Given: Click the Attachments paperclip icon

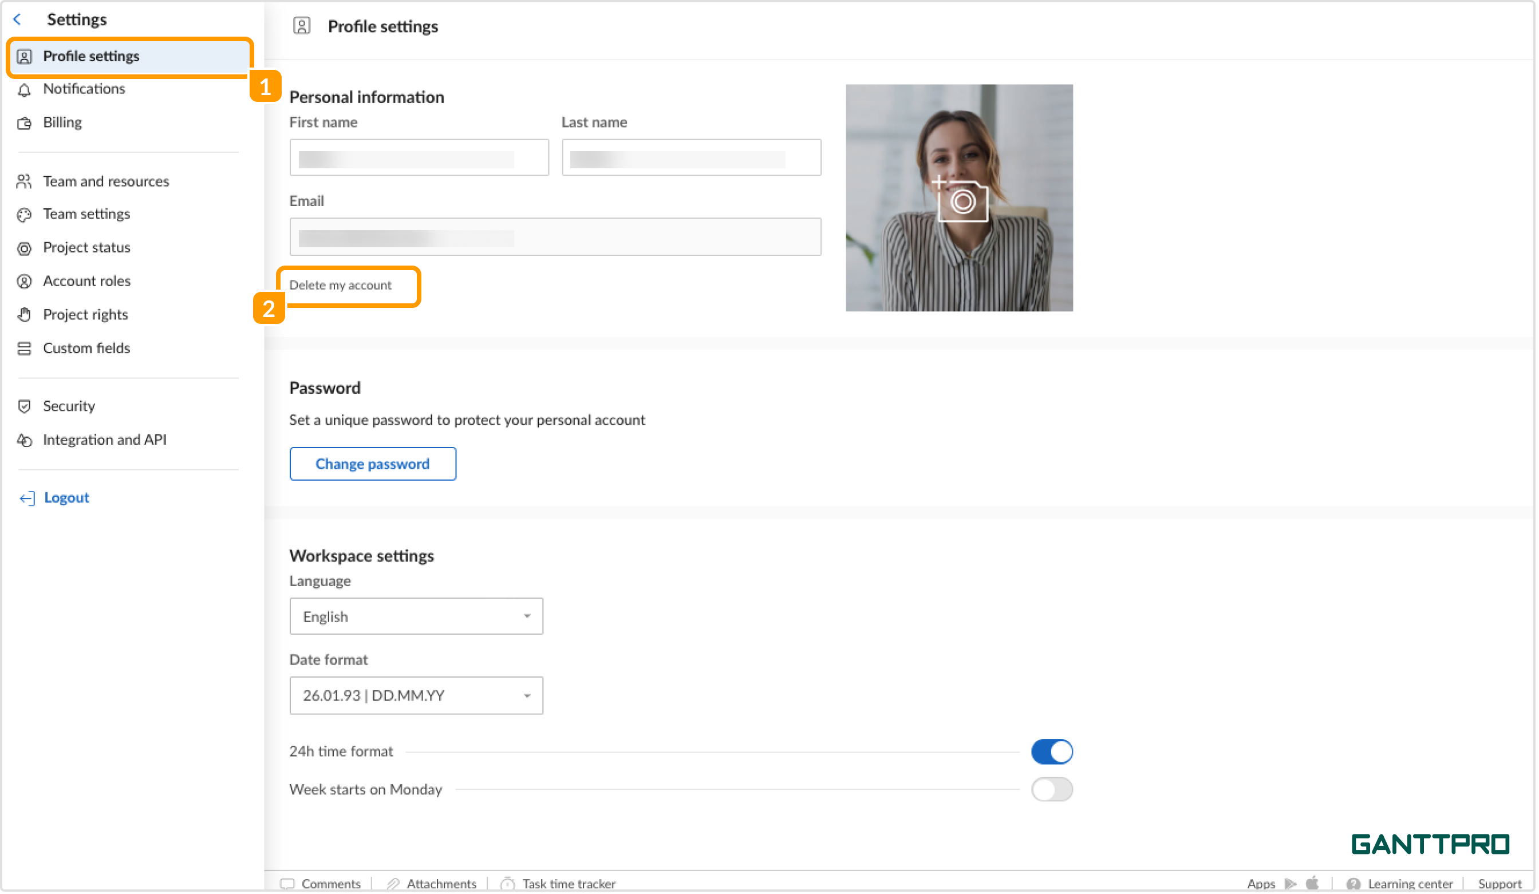Looking at the screenshot, I should [x=394, y=884].
